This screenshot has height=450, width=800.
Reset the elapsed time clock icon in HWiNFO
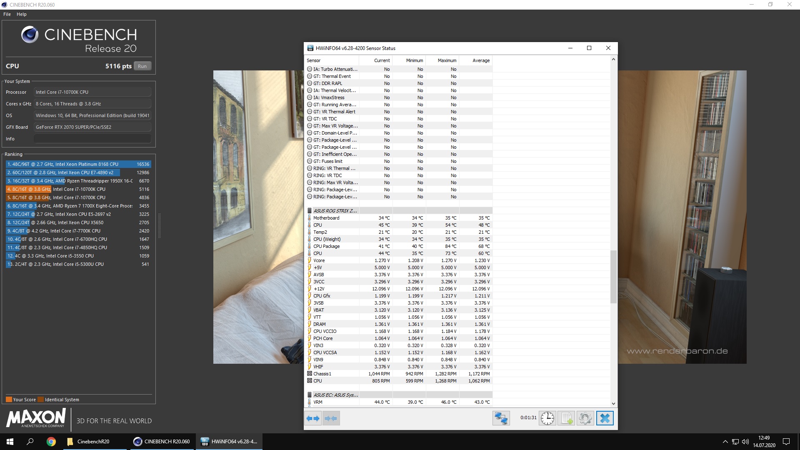coord(547,418)
